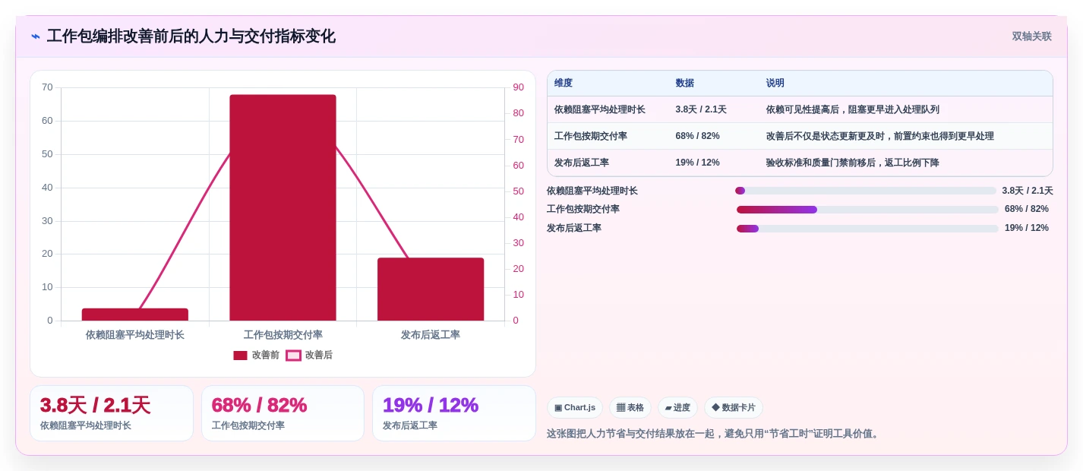Image resolution: width=1083 pixels, height=471 pixels.
Task: Click left axis value 70
Action: (x=47, y=87)
